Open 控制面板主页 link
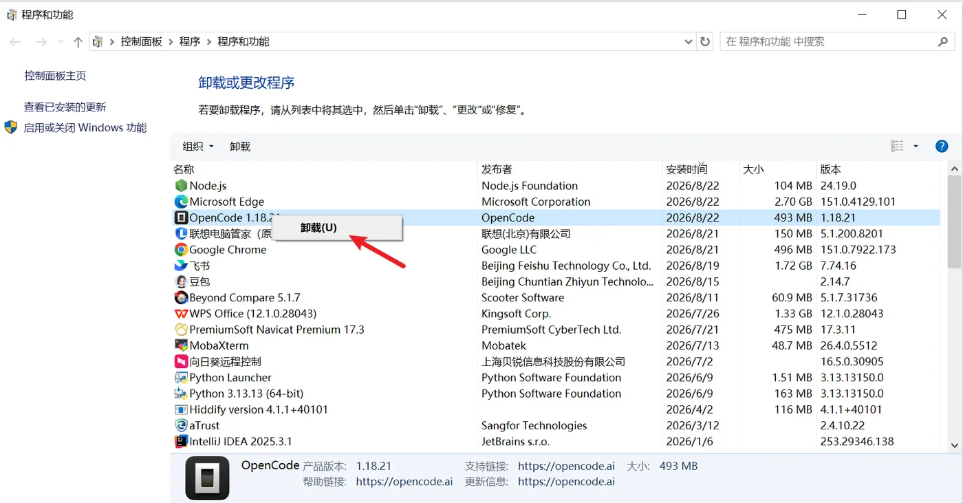 [55, 76]
